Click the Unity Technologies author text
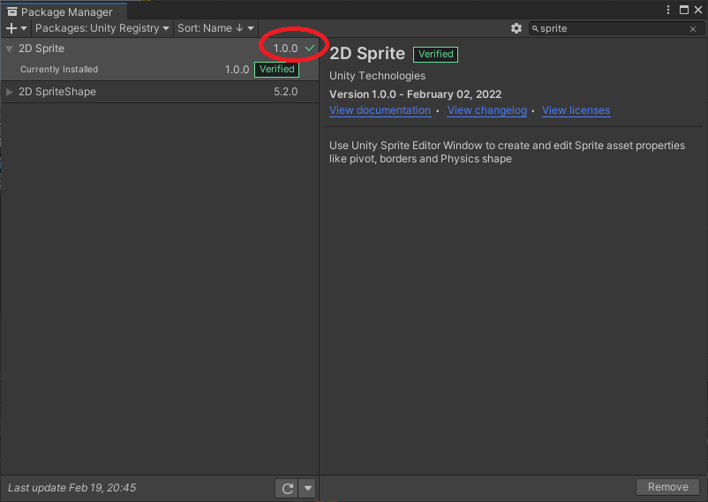The image size is (708, 502). pos(377,76)
